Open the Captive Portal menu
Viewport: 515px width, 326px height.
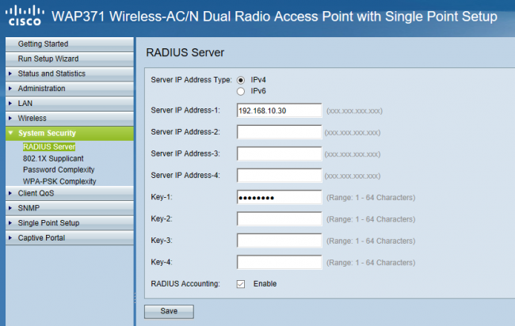coord(70,238)
